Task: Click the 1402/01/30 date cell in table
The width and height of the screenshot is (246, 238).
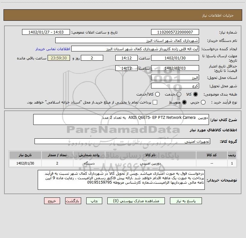Action: [25, 163]
